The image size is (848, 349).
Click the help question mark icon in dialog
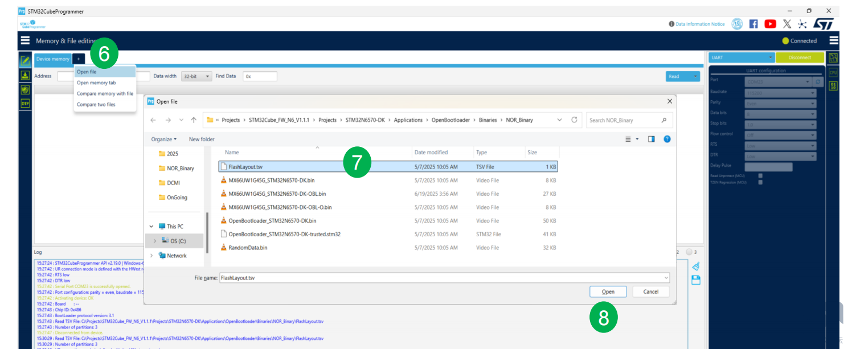click(667, 139)
